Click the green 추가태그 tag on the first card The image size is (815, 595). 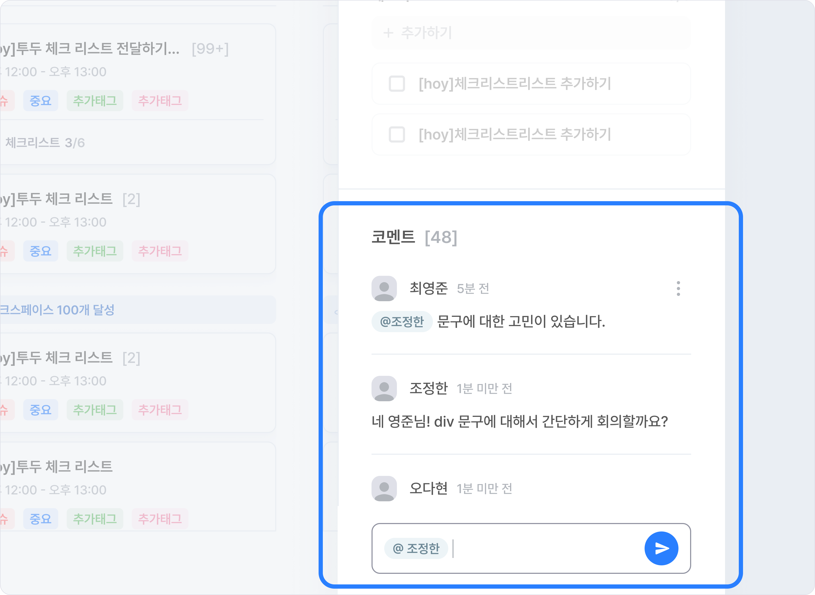point(95,101)
